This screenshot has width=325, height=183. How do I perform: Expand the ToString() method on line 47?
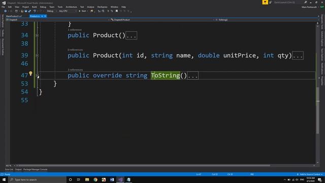pos(37,76)
